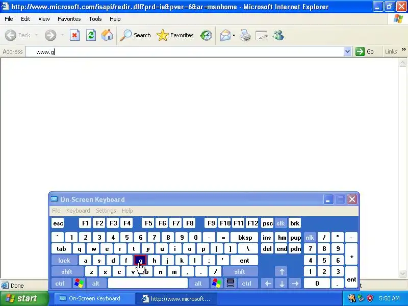Click the Stop loading icon
408x306 pixels.
point(74,35)
